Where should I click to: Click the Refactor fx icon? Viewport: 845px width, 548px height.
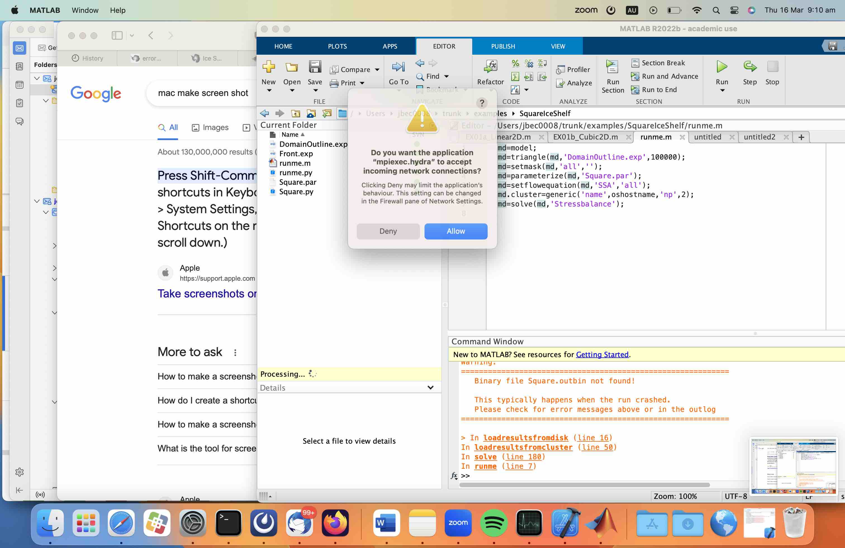click(490, 66)
